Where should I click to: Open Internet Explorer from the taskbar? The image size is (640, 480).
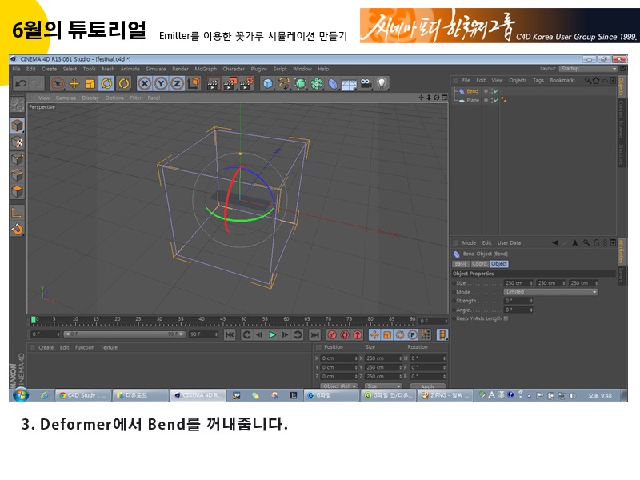[x=45, y=395]
